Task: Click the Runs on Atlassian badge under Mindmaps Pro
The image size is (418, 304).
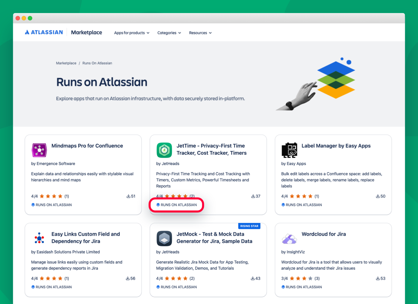Action: pyautogui.click(x=51, y=205)
